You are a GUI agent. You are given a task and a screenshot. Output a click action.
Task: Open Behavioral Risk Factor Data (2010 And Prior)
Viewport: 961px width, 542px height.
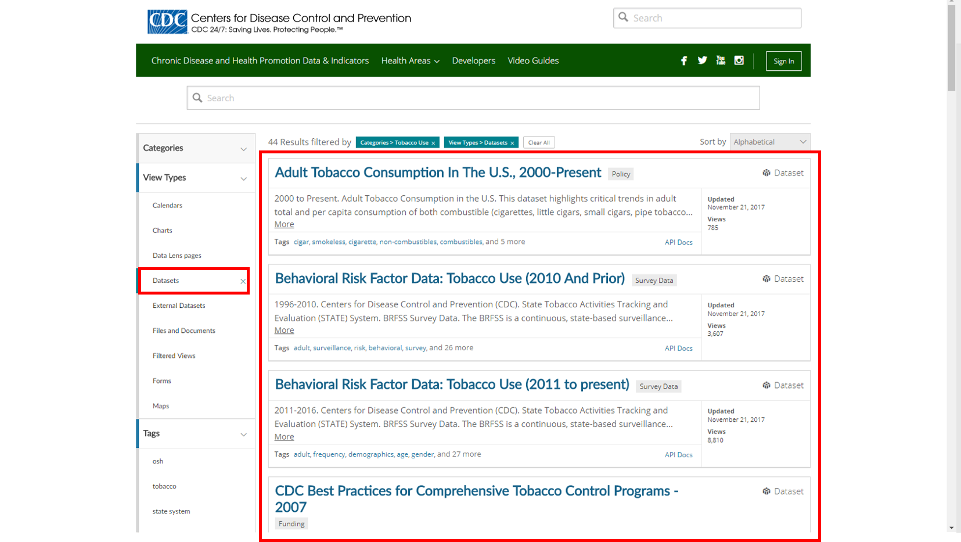coord(450,278)
